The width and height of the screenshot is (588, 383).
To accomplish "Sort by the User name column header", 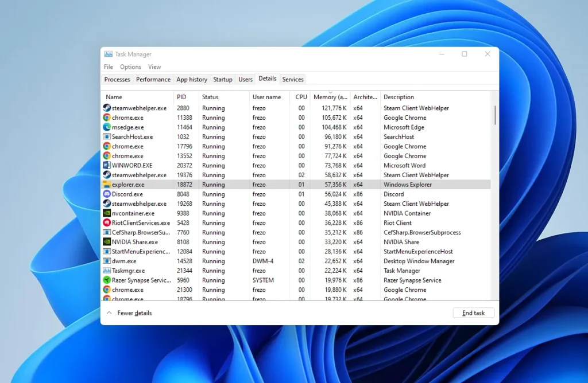I will click(269, 97).
